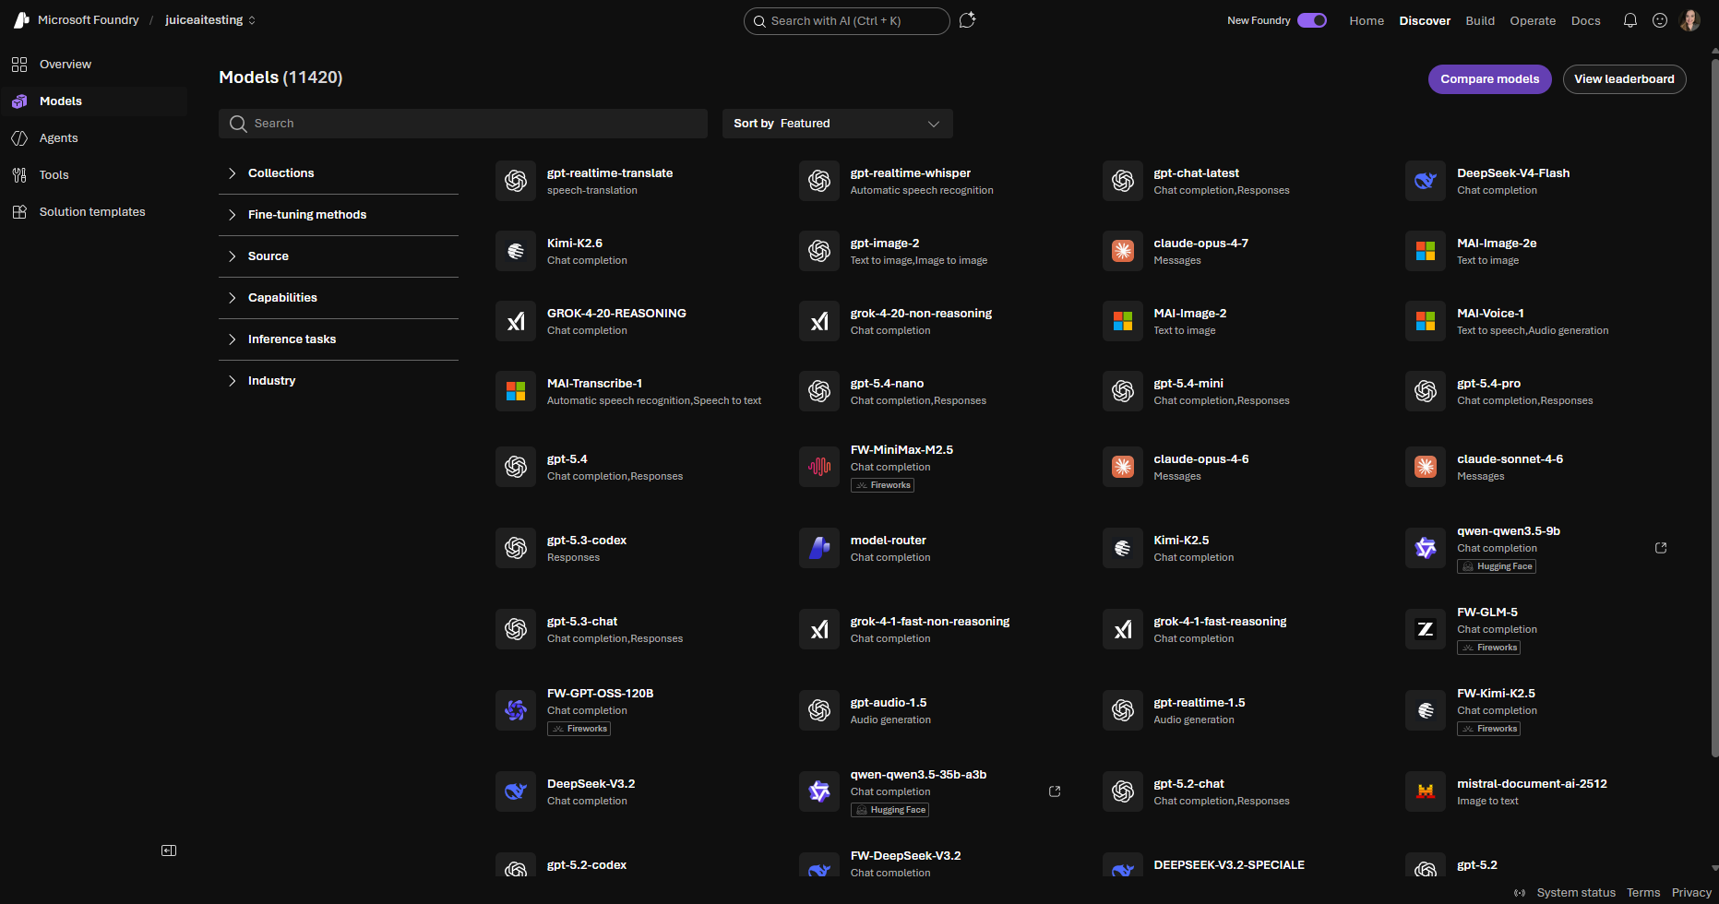Viewport: 1719px width, 904px height.
Task: Select Models in the sidebar
Action: tap(94, 101)
